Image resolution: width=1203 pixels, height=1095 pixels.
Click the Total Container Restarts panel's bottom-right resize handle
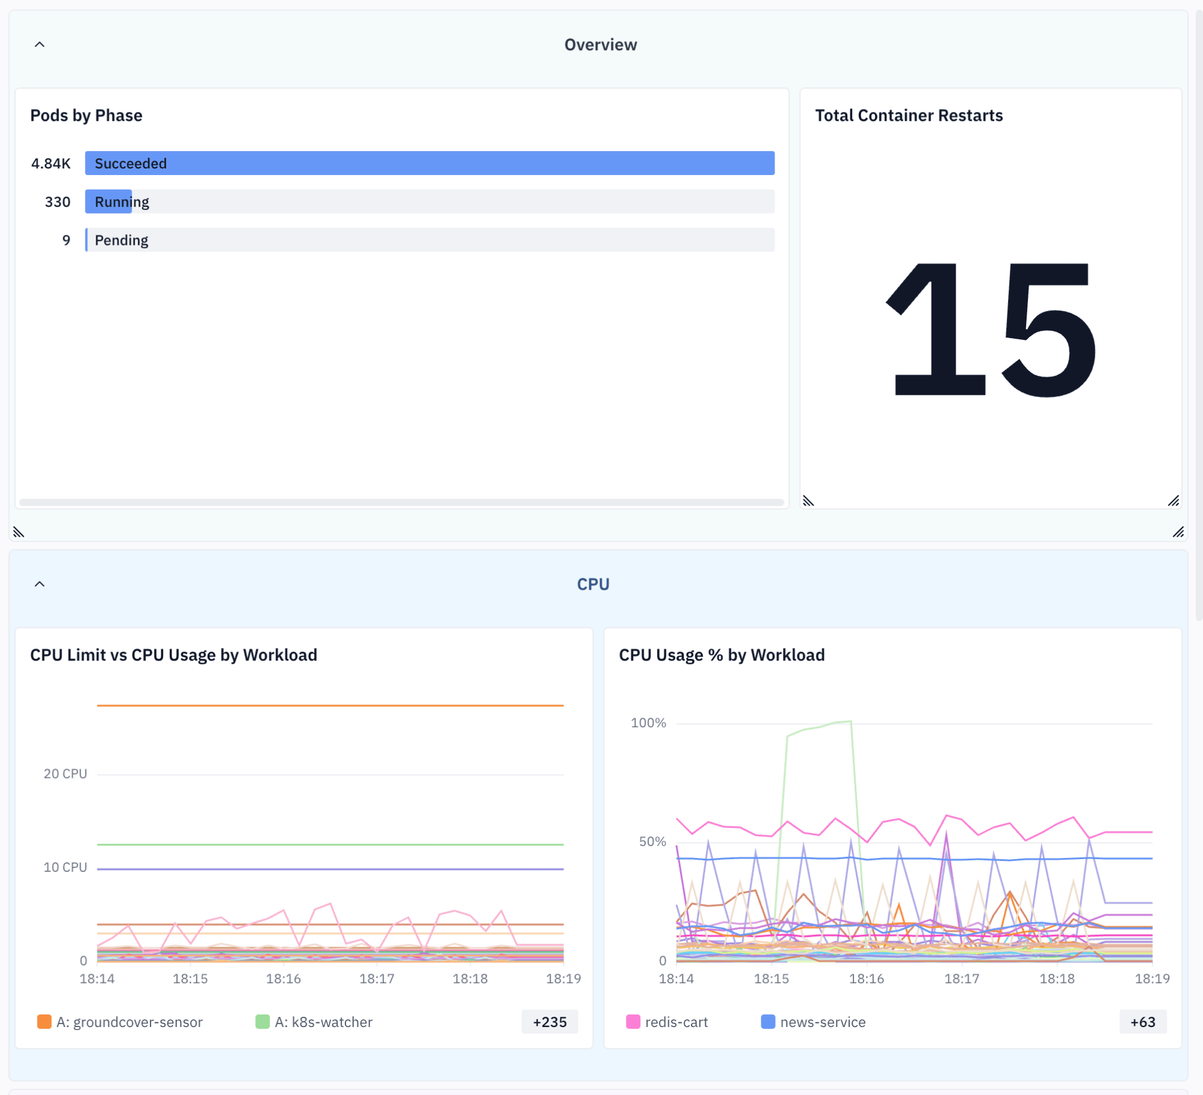[1174, 501]
